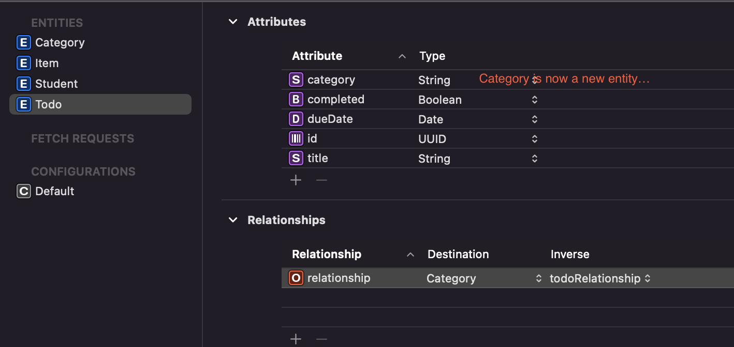Click the Destination column header
The image size is (734, 347).
pyautogui.click(x=458, y=254)
